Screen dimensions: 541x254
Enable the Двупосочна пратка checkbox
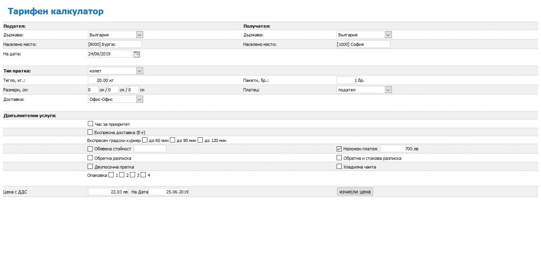[x=90, y=167]
